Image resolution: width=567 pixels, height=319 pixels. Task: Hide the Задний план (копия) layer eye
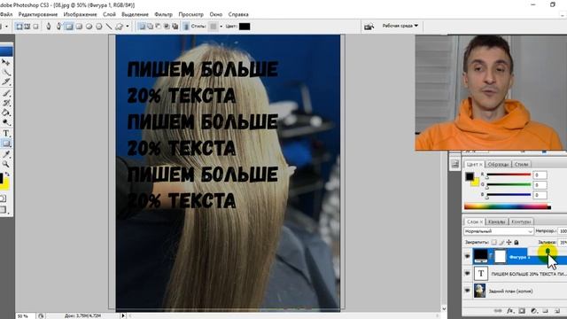(467, 291)
